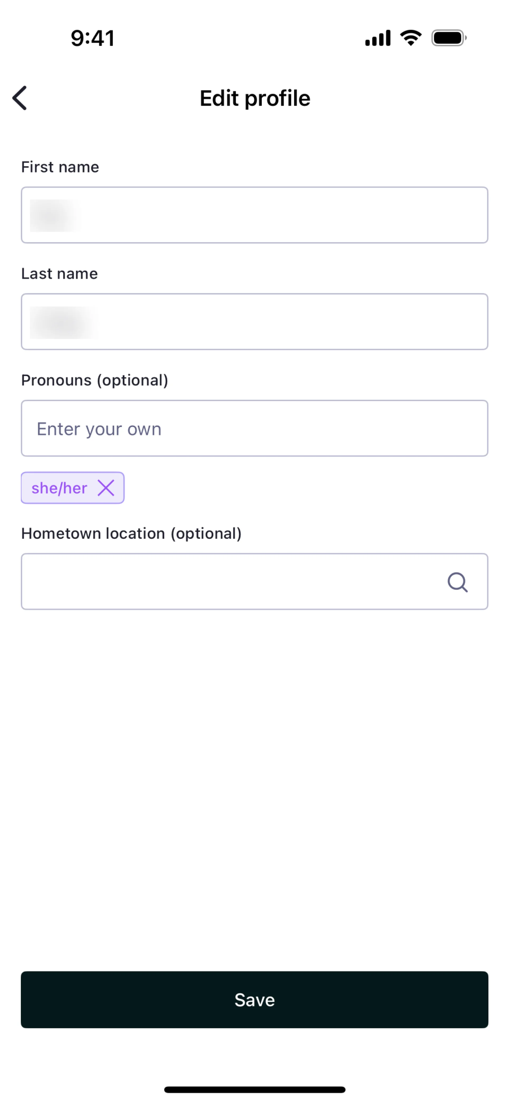Tap the Enter your own pronouns field
This screenshot has height=1103, width=509.
254,429
